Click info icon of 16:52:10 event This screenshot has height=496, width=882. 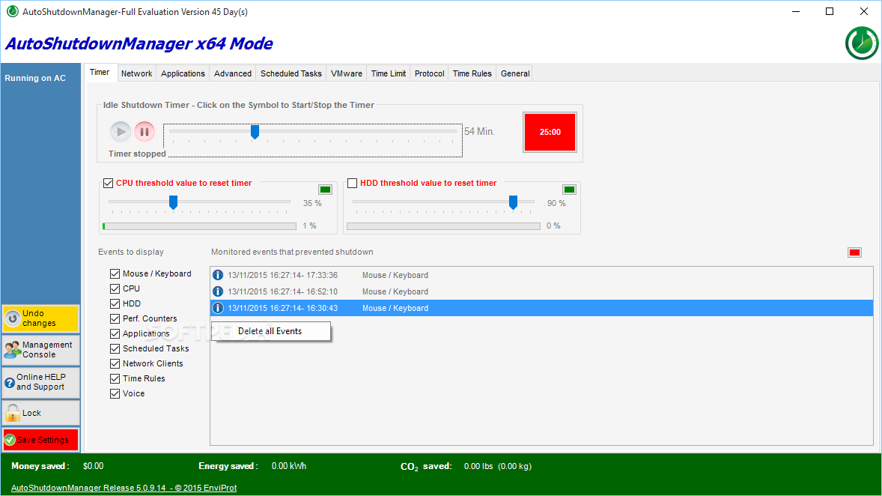tap(218, 291)
